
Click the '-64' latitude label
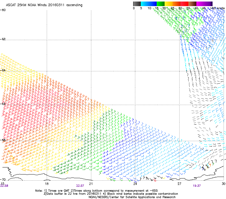tap(3, 70)
